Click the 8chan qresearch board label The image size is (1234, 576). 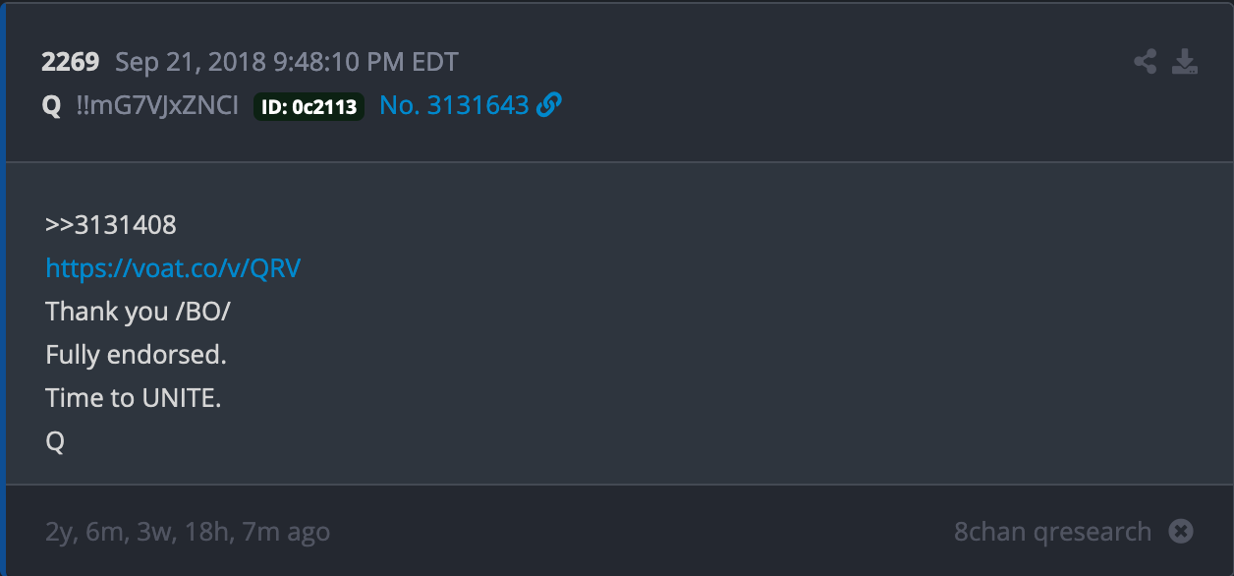(x=1052, y=532)
